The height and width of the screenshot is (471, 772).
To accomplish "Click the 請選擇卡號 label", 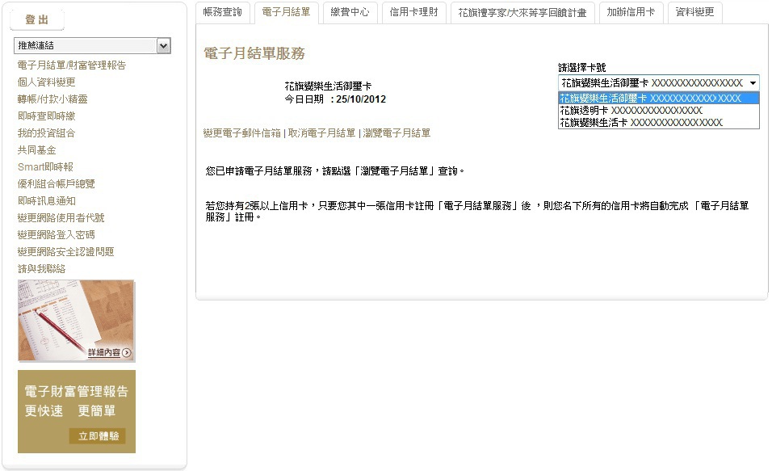I will (582, 68).
